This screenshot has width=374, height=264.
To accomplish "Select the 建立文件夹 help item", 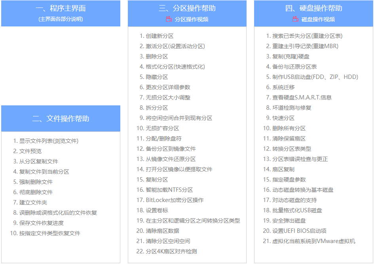I will click(x=33, y=202).
